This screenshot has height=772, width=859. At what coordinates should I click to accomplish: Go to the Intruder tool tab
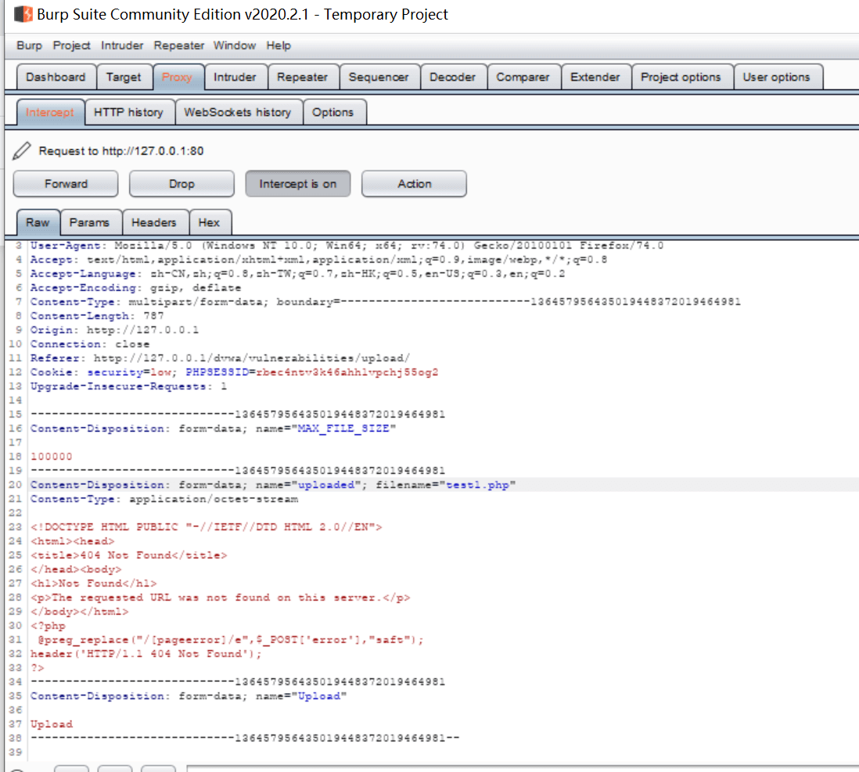click(x=235, y=77)
